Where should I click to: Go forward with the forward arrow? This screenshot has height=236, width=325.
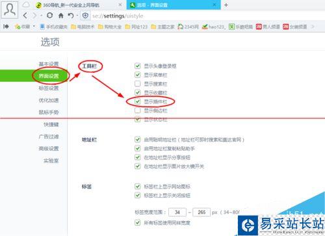(34, 16)
